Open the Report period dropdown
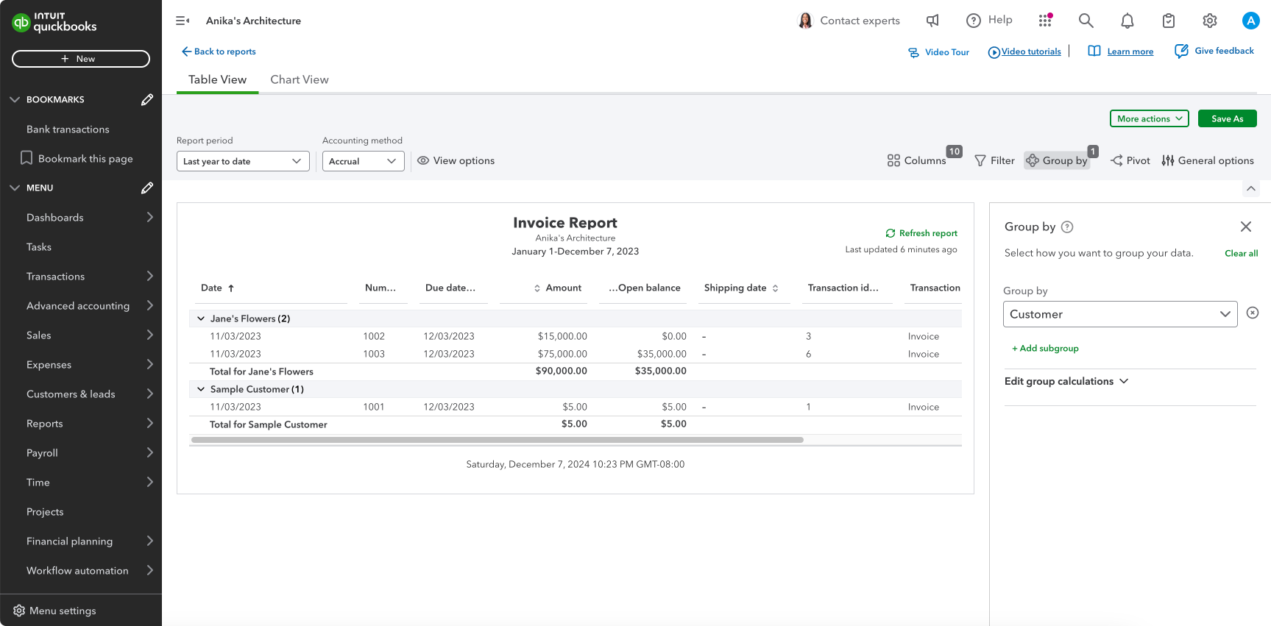 point(242,161)
